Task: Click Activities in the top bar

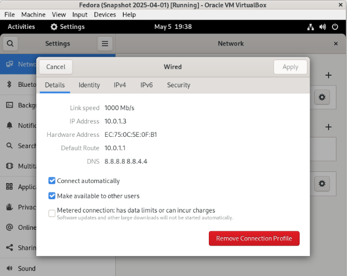Action: (x=21, y=27)
